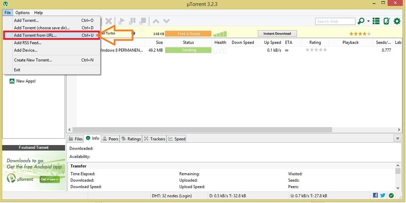Open the Options menu
The image size is (406, 203).
point(22,13)
